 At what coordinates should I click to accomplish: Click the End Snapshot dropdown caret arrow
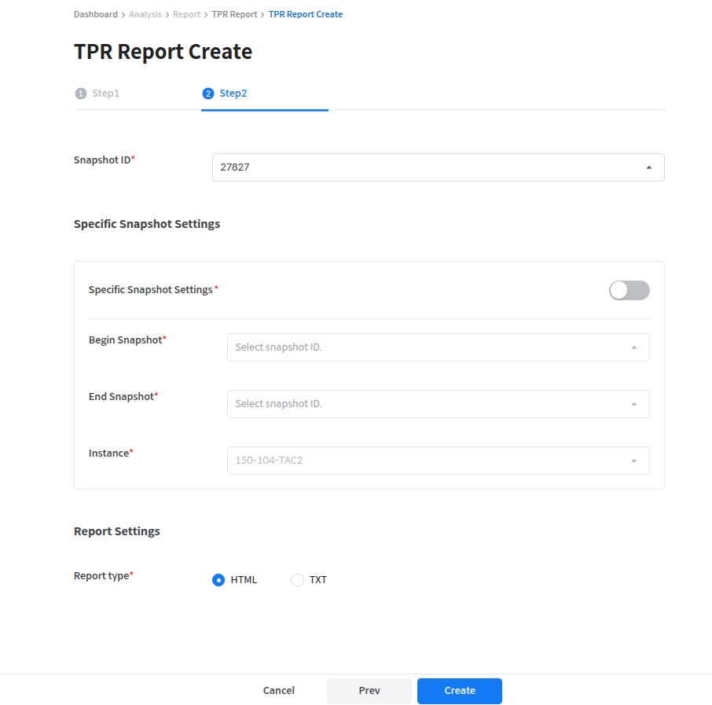click(633, 404)
